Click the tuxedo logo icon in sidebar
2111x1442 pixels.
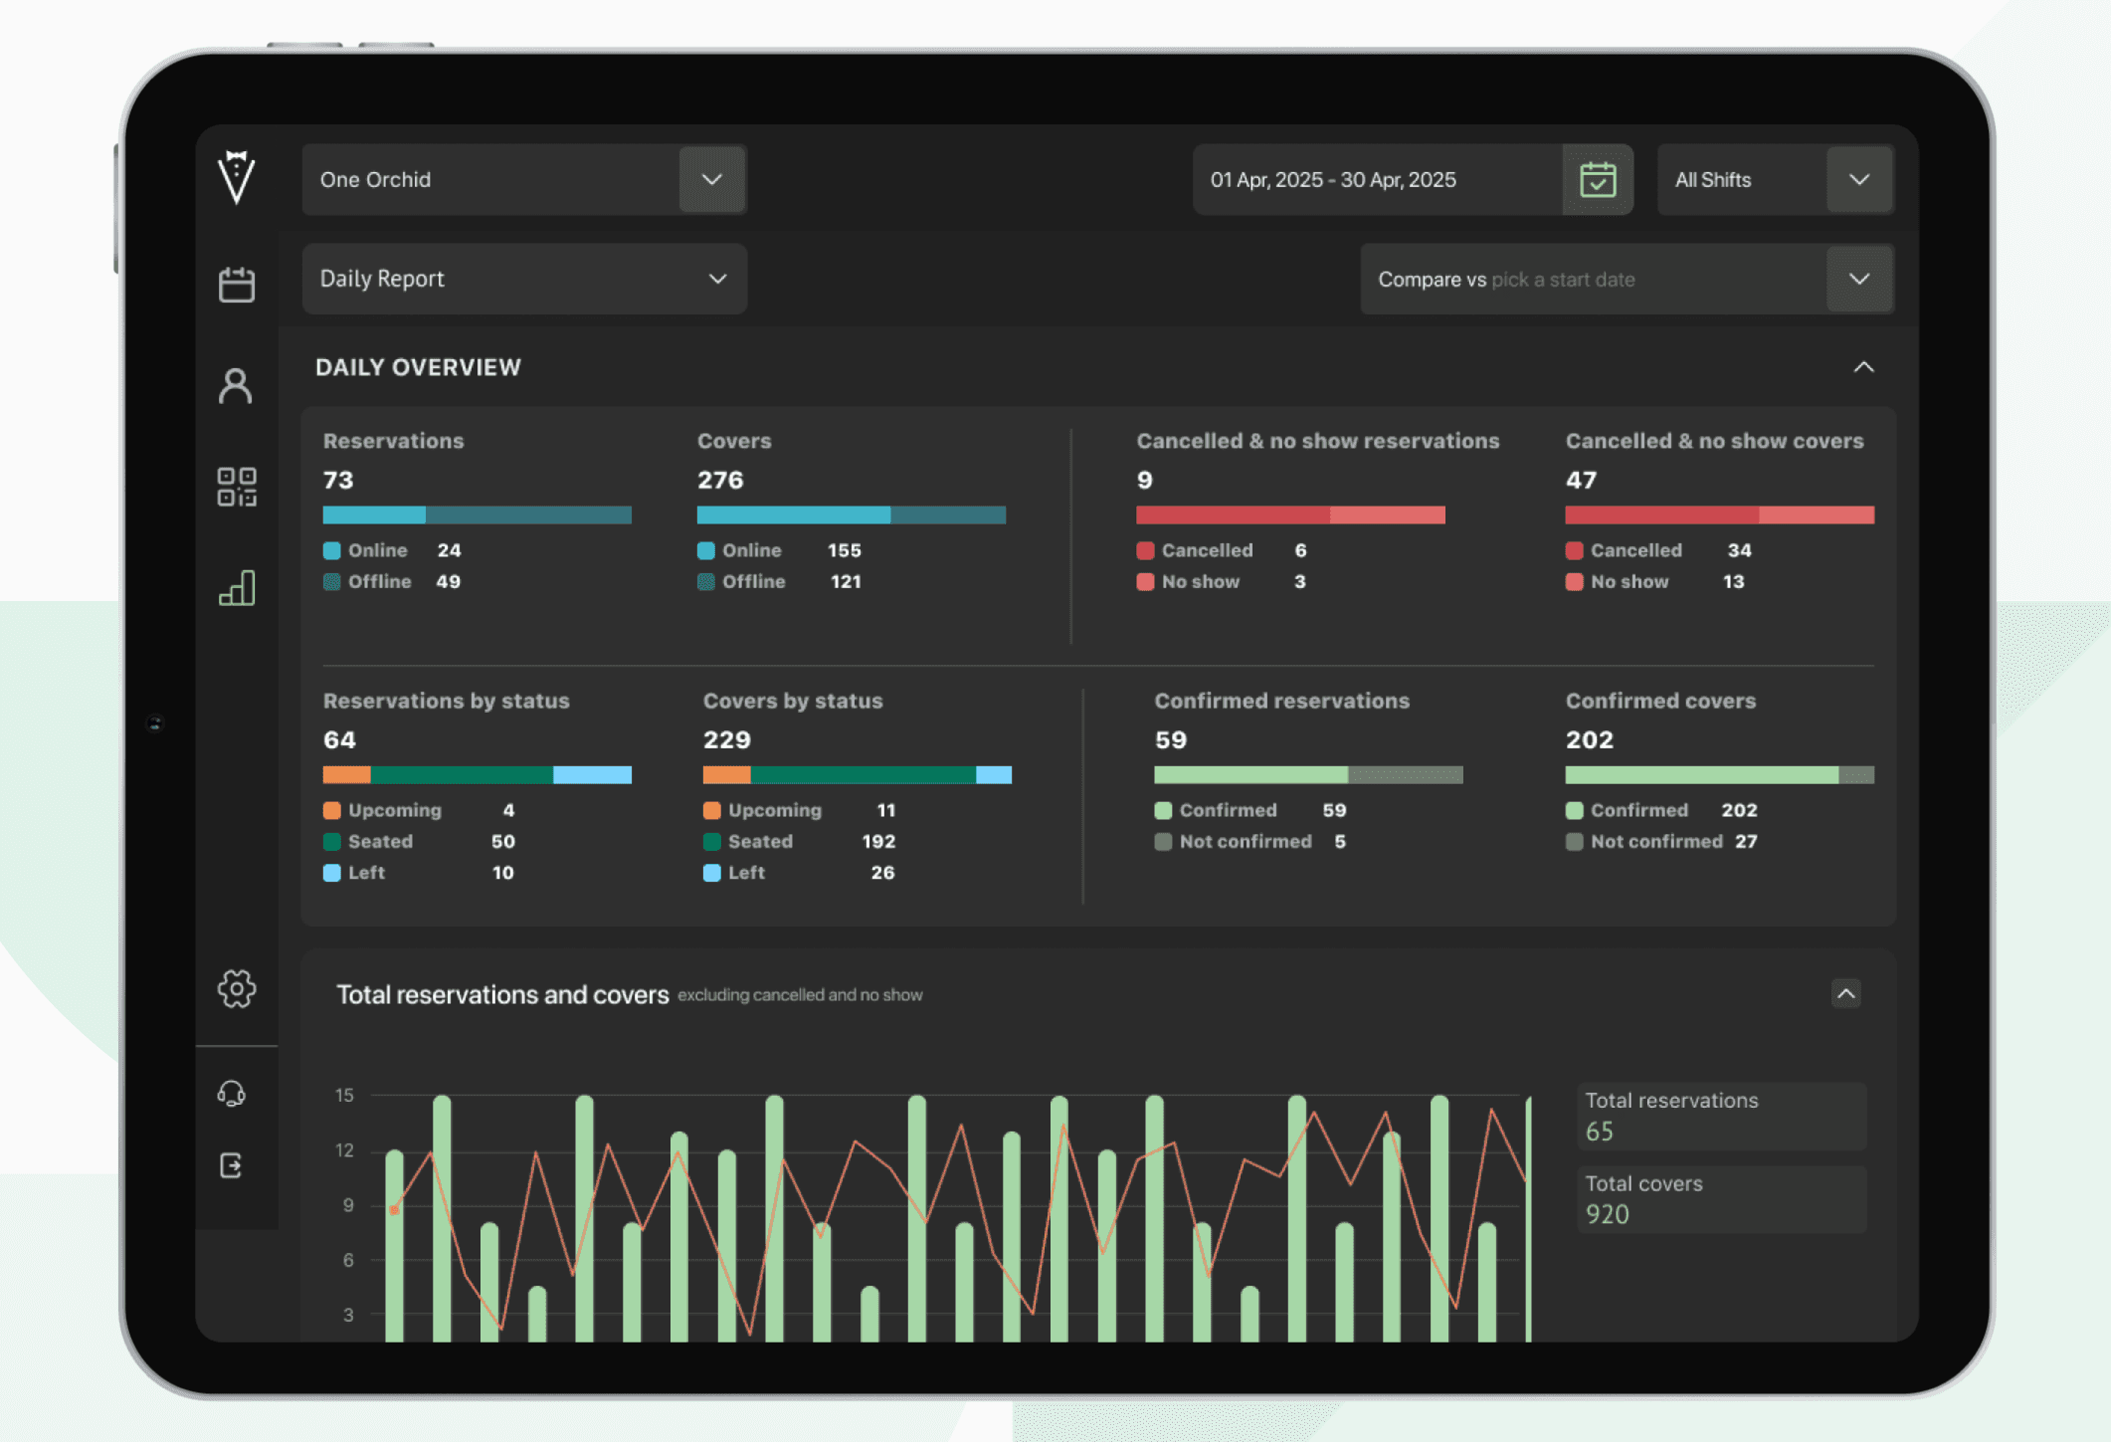(236, 177)
